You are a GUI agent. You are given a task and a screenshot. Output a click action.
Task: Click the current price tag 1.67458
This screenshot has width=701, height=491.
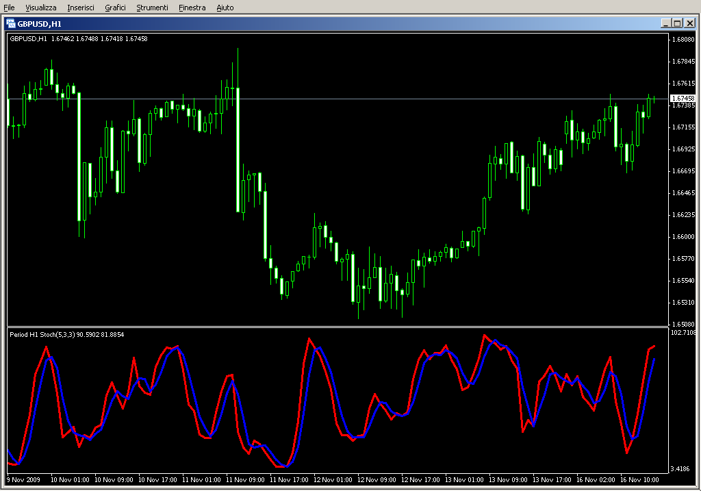click(x=683, y=99)
